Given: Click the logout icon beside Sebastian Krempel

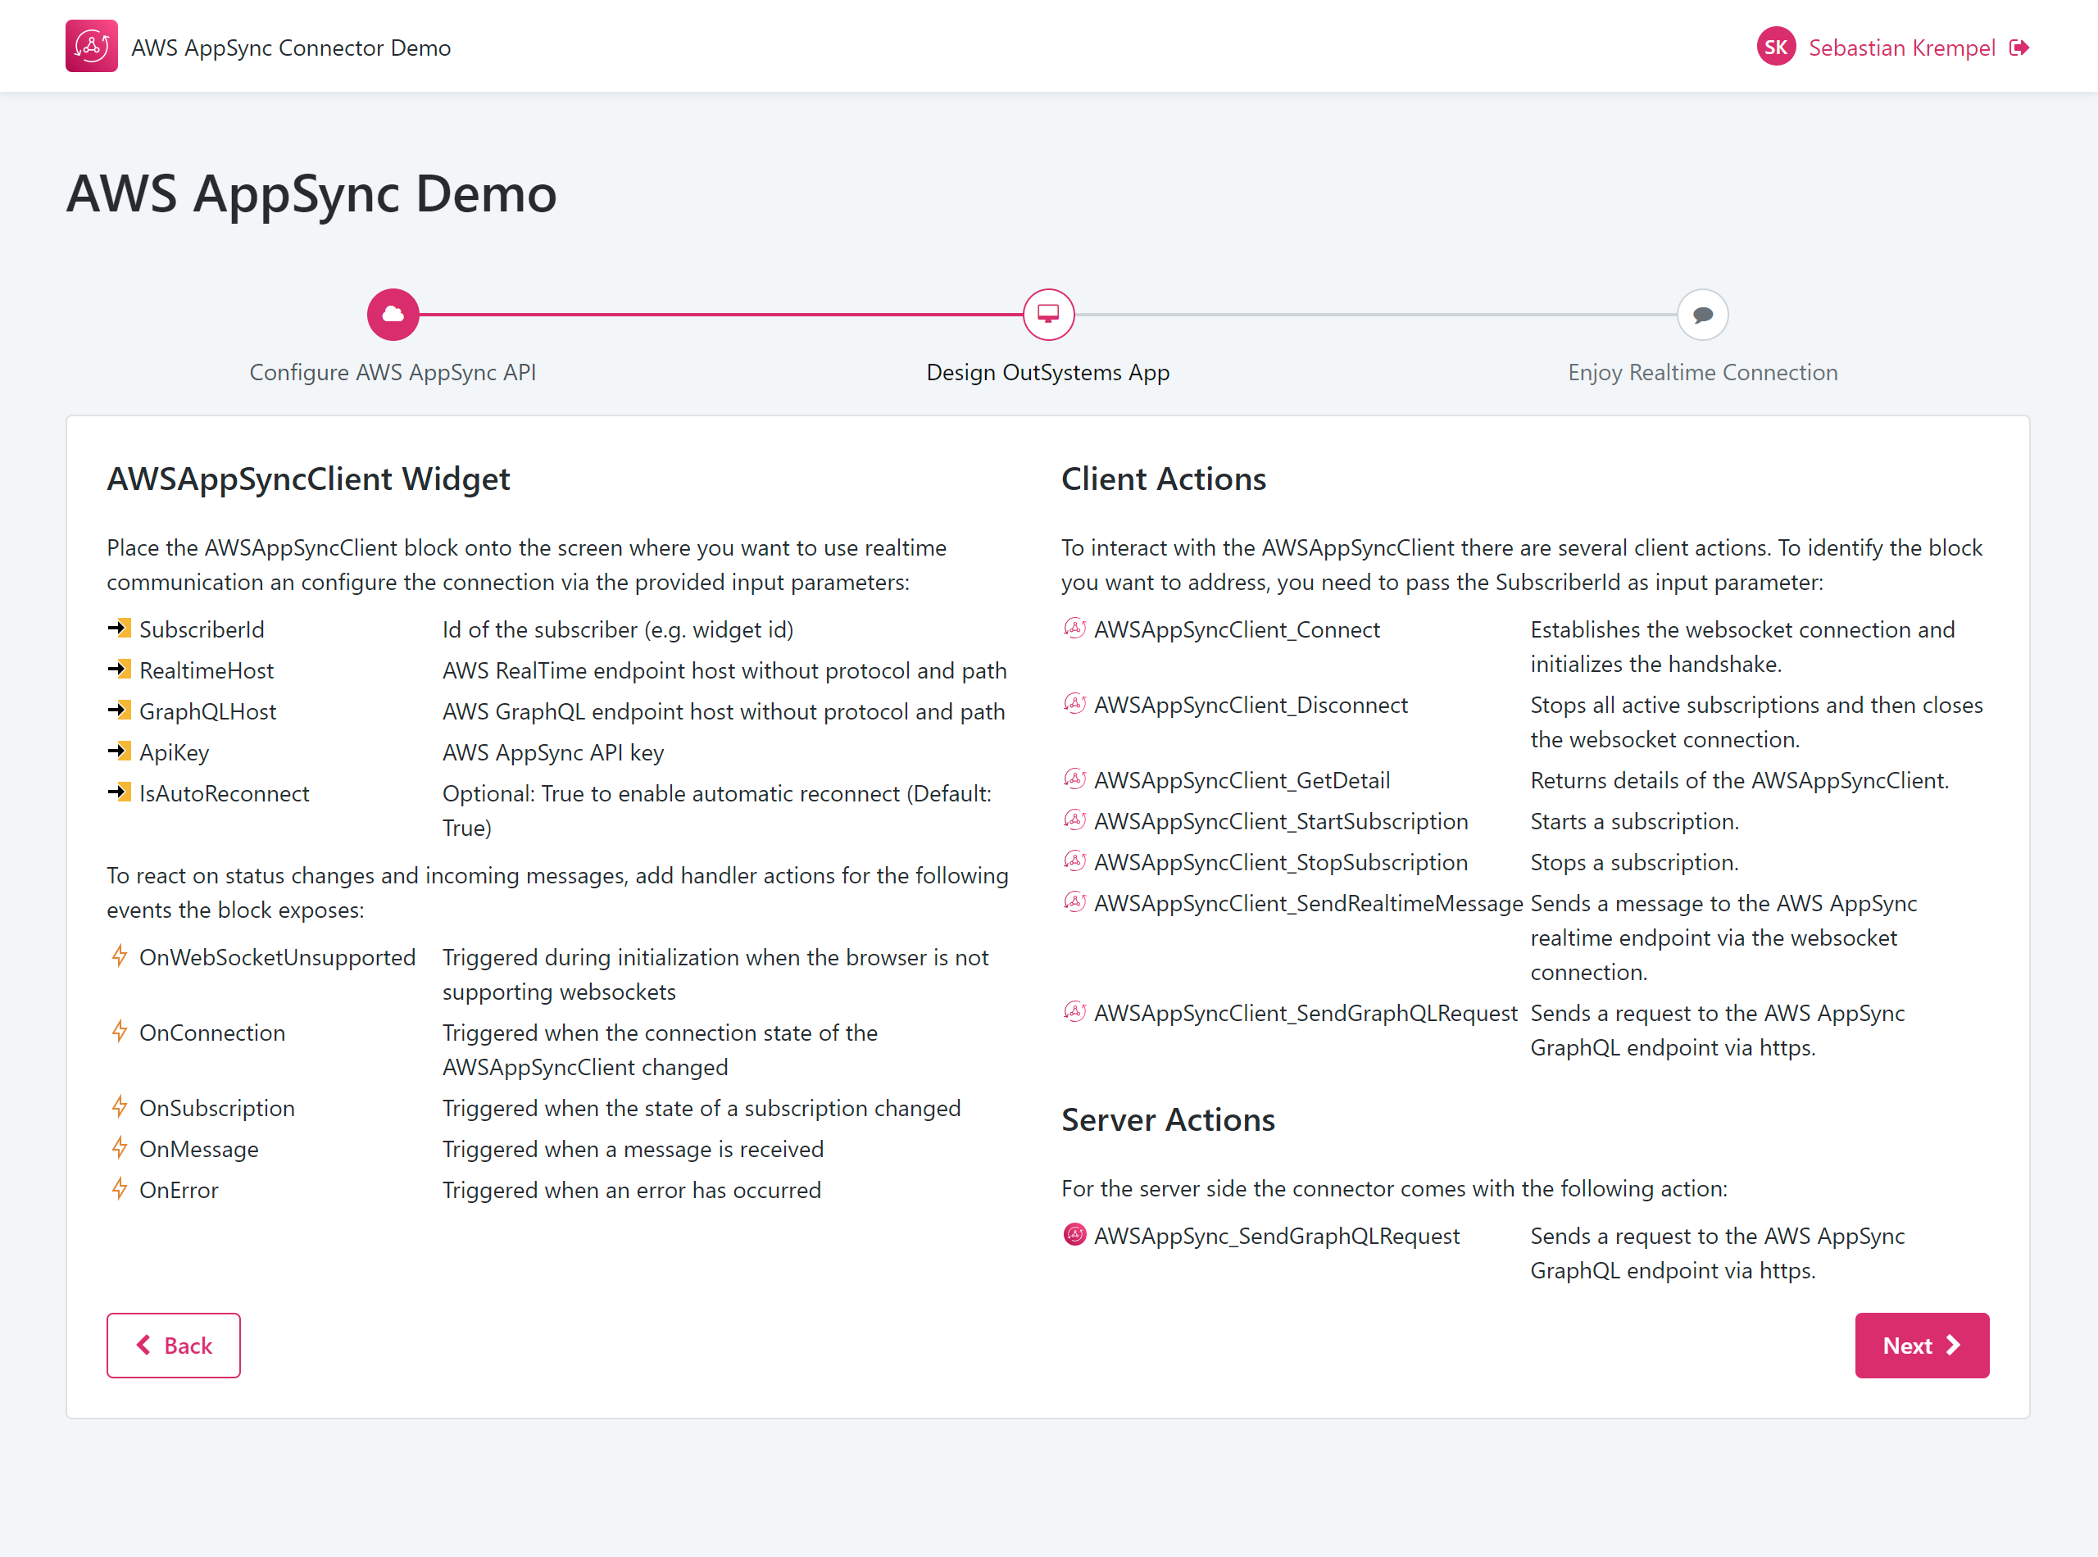Looking at the screenshot, I should 2019,48.
